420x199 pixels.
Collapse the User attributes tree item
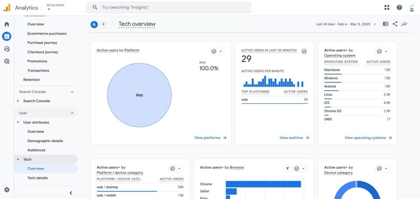click(x=18, y=123)
